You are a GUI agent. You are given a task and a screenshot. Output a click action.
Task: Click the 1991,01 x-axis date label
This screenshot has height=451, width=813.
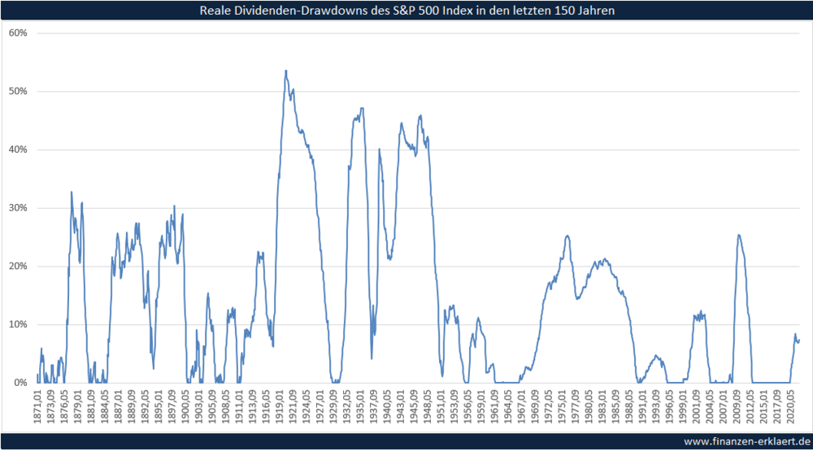643,406
